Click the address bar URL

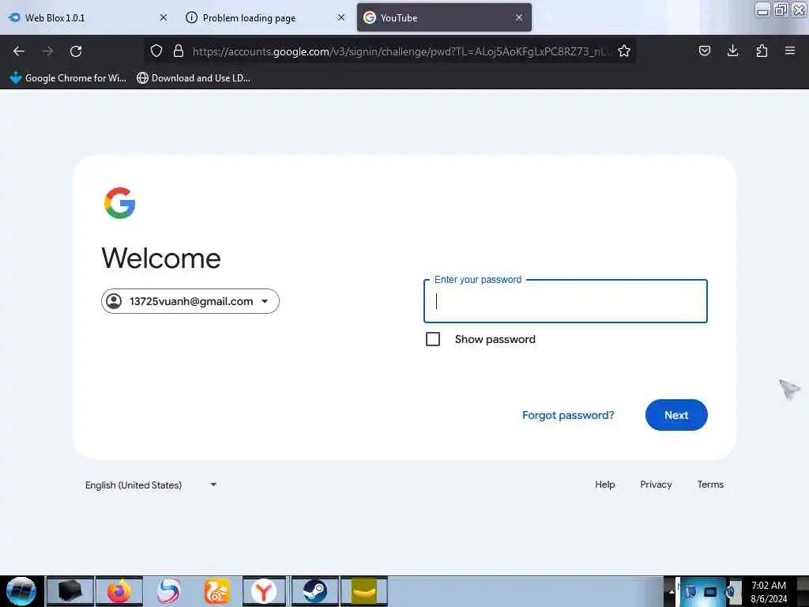coord(400,51)
